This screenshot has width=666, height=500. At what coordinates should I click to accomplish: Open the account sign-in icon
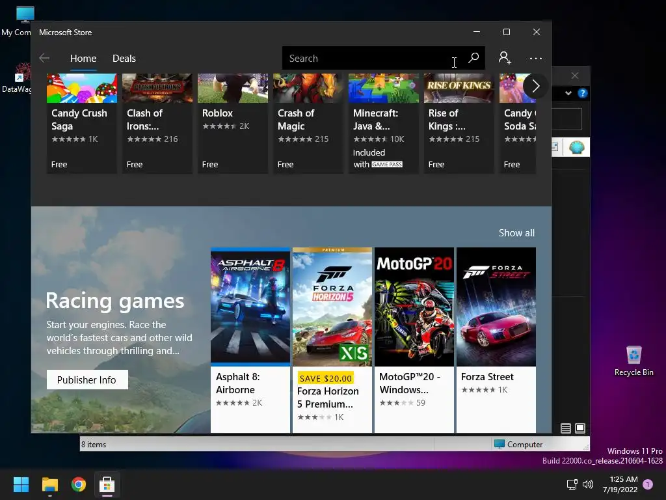coord(505,58)
